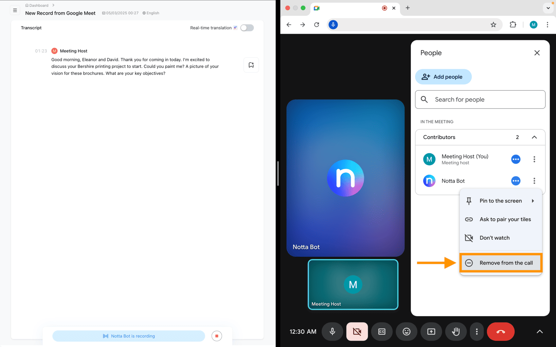Viewport: 556px width, 347px height.
Task: Click the Meeting Host avatar in transcript
Action: pyautogui.click(x=54, y=51)
